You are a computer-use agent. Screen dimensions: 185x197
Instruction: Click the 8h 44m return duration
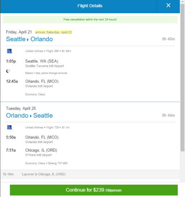coord(169,115)
